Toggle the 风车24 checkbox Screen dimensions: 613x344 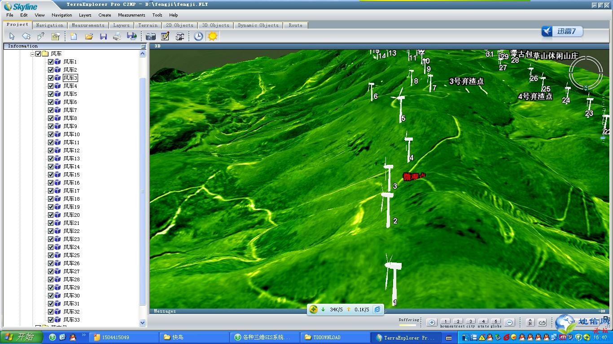(x=51, y=247)
